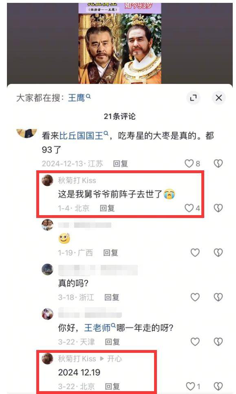The height and width of the screenshot is (394, 236).
Task: Open the 比丘国国王 search link
Action: click(x=84, y=136)
